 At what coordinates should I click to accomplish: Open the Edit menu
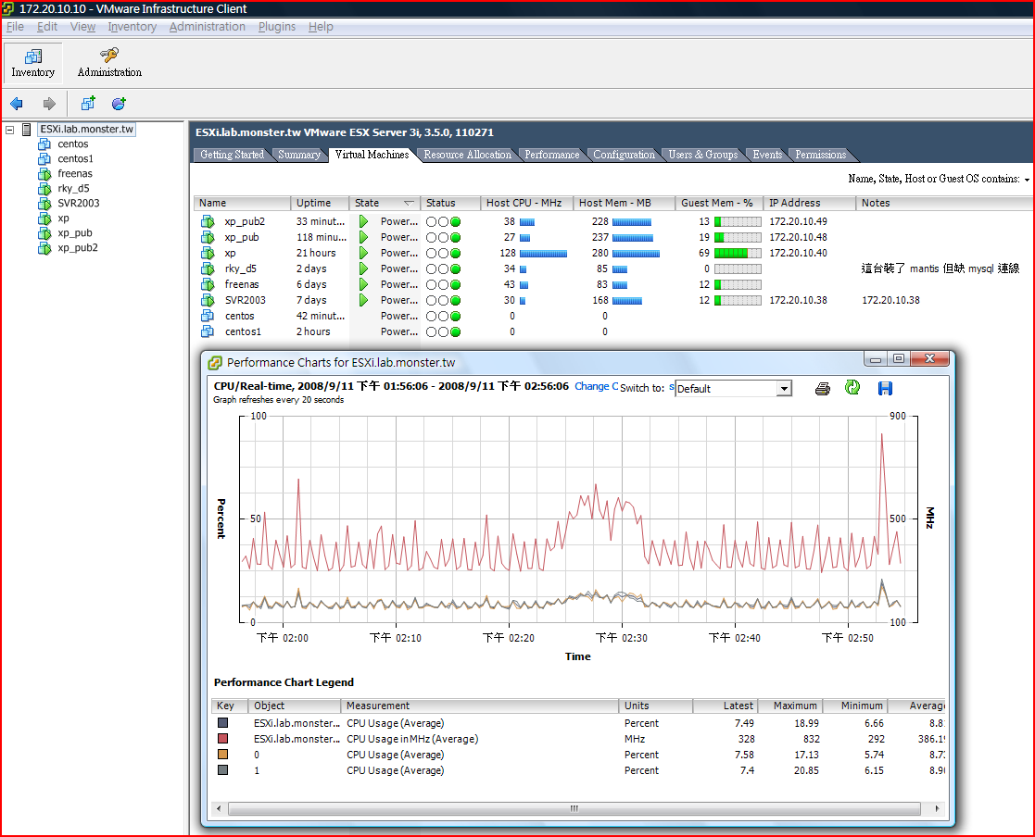[x=47, y=26]
